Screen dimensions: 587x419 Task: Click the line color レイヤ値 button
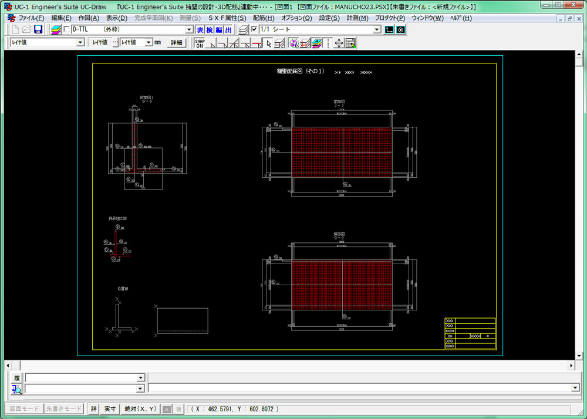[x=98, y=43]
